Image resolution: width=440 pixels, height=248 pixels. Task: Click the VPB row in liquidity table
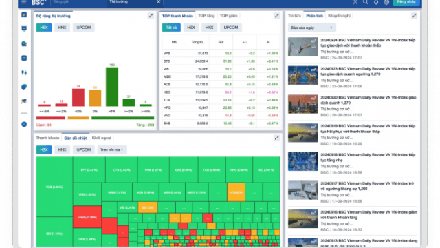click(221, 54)
